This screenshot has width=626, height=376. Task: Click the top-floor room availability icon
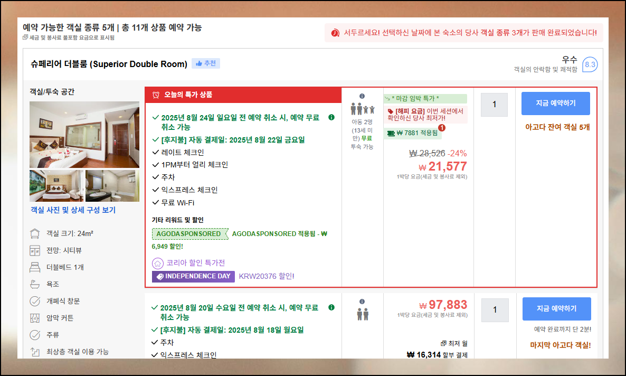coord(35,352)
